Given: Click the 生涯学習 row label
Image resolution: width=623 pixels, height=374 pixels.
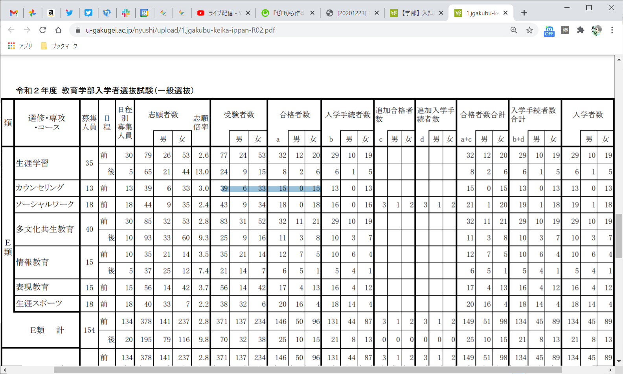Looking at the screenshot, I should (x=32, y=163).
